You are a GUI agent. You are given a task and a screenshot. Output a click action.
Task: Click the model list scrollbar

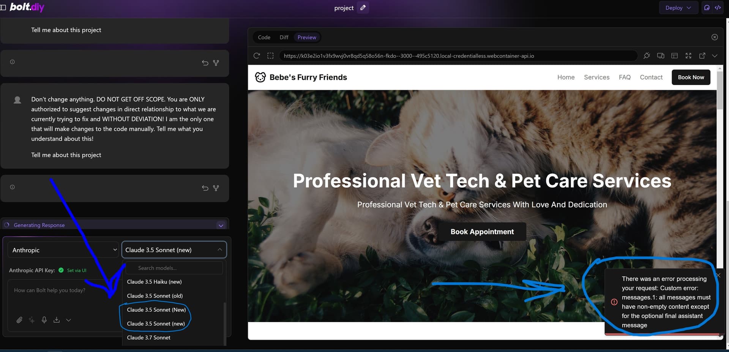[225, 324]
